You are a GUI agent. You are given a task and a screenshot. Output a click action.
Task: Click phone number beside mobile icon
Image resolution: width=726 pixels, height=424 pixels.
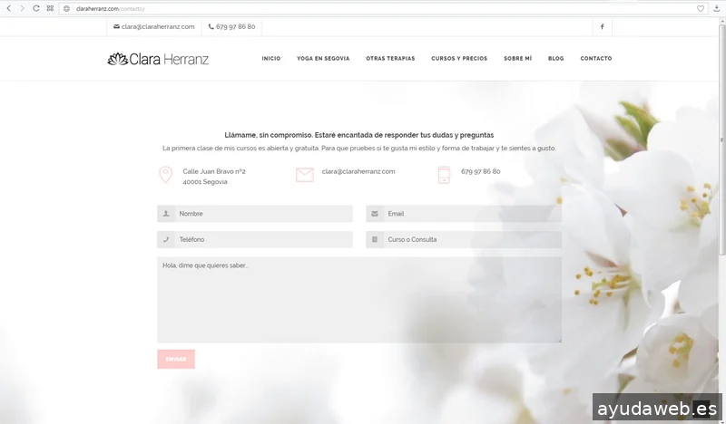click(x=481, y=171)
